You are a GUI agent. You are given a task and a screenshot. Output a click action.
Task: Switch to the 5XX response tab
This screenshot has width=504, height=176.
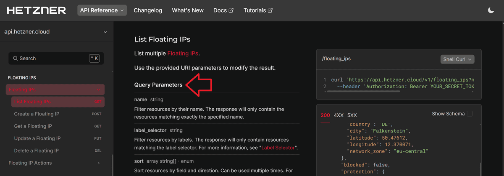point(352,115)
